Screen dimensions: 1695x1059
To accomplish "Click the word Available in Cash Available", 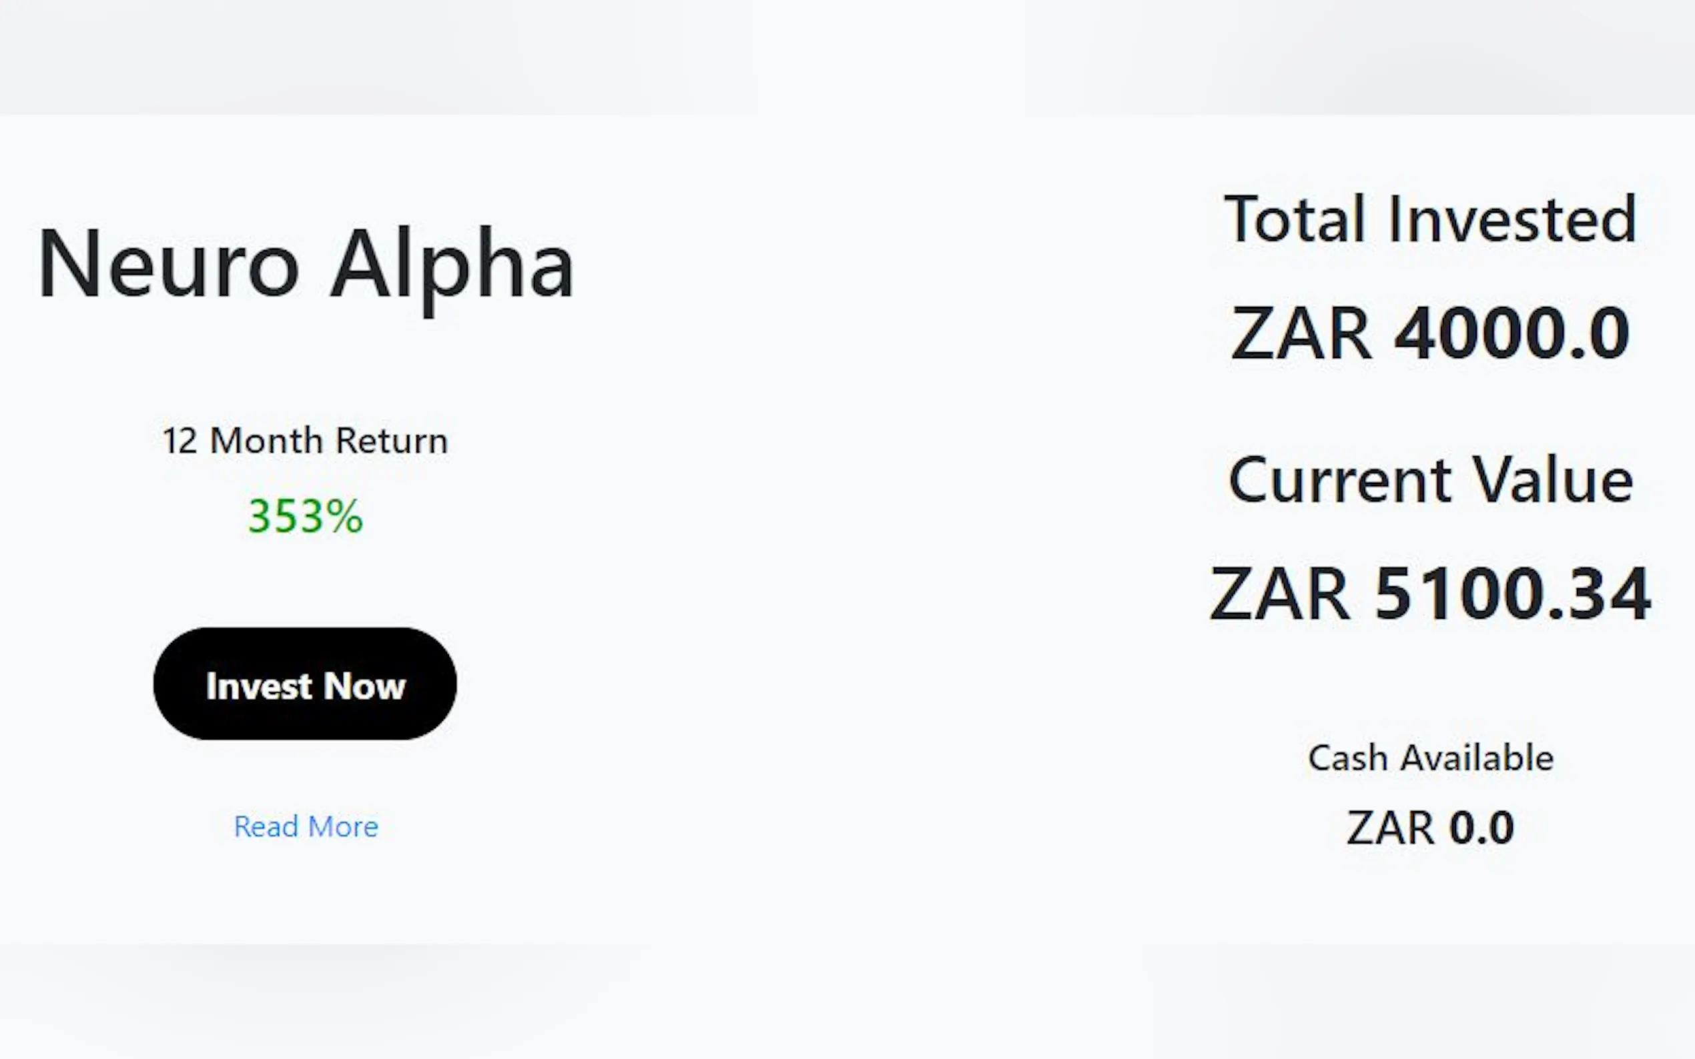I will click(1476, 758).
